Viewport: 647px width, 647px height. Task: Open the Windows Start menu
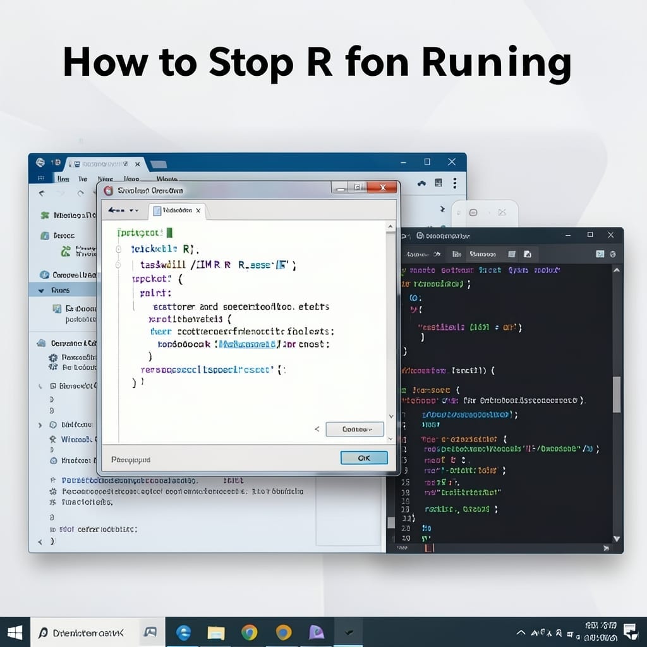click(x=15, y=632)
